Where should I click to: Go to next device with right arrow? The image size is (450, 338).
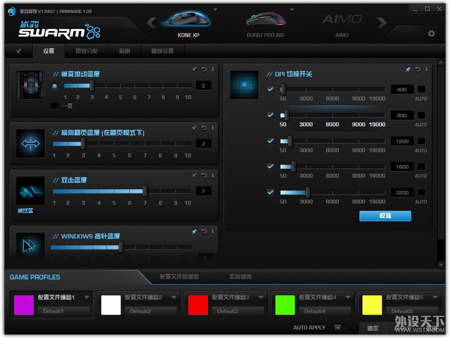click(382, 23)
